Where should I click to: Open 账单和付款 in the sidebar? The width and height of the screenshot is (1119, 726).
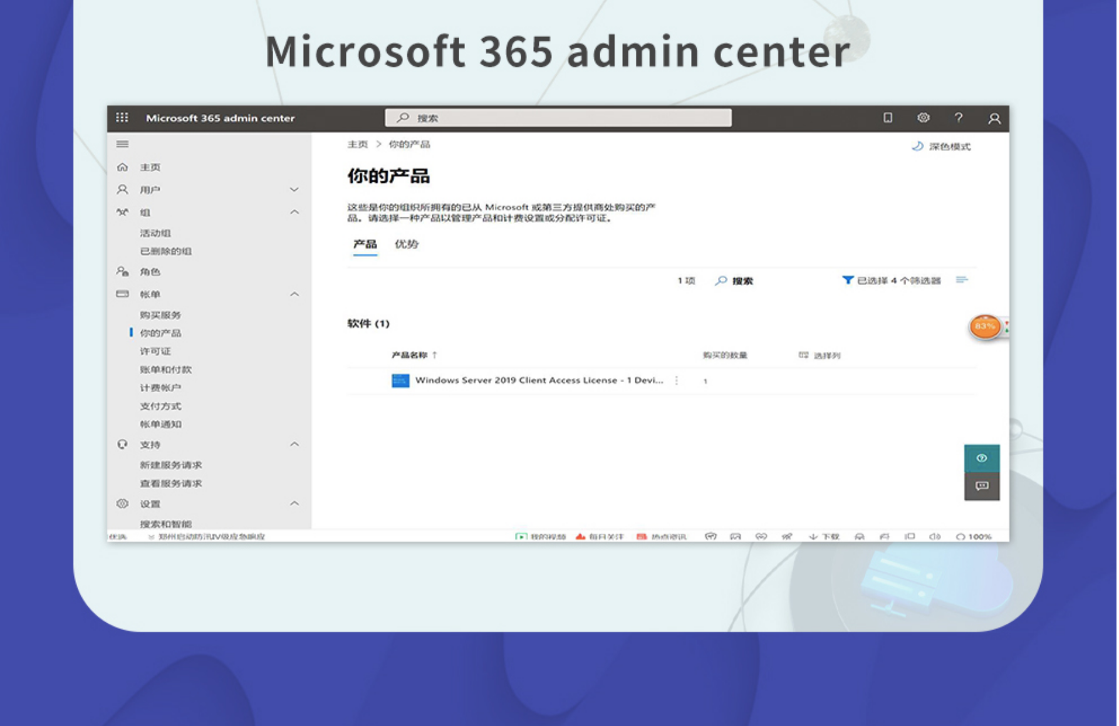pos(165,370)
